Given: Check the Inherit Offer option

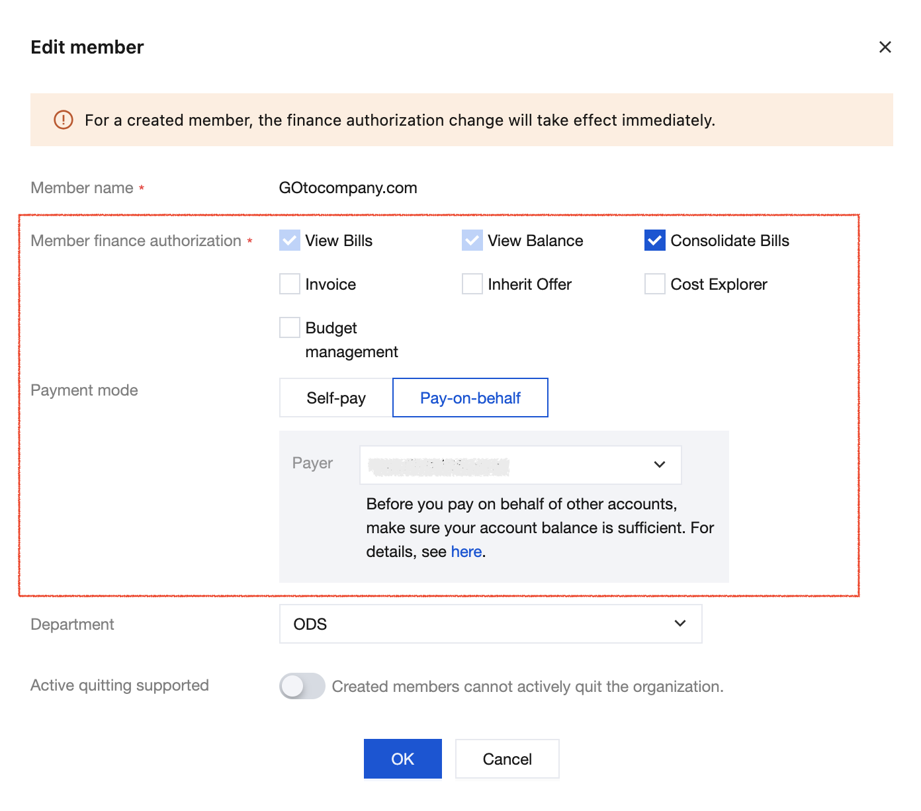Looking at the screenshot, I should pos(472,284).
